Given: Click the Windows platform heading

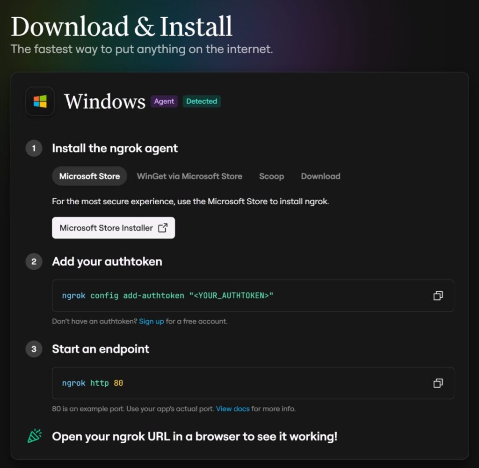Looking at the screenshot, I should pyautogui.click(x=105, y=101).
